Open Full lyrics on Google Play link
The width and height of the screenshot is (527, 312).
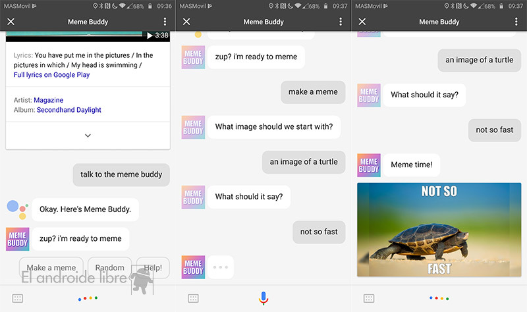coord(51,75)
